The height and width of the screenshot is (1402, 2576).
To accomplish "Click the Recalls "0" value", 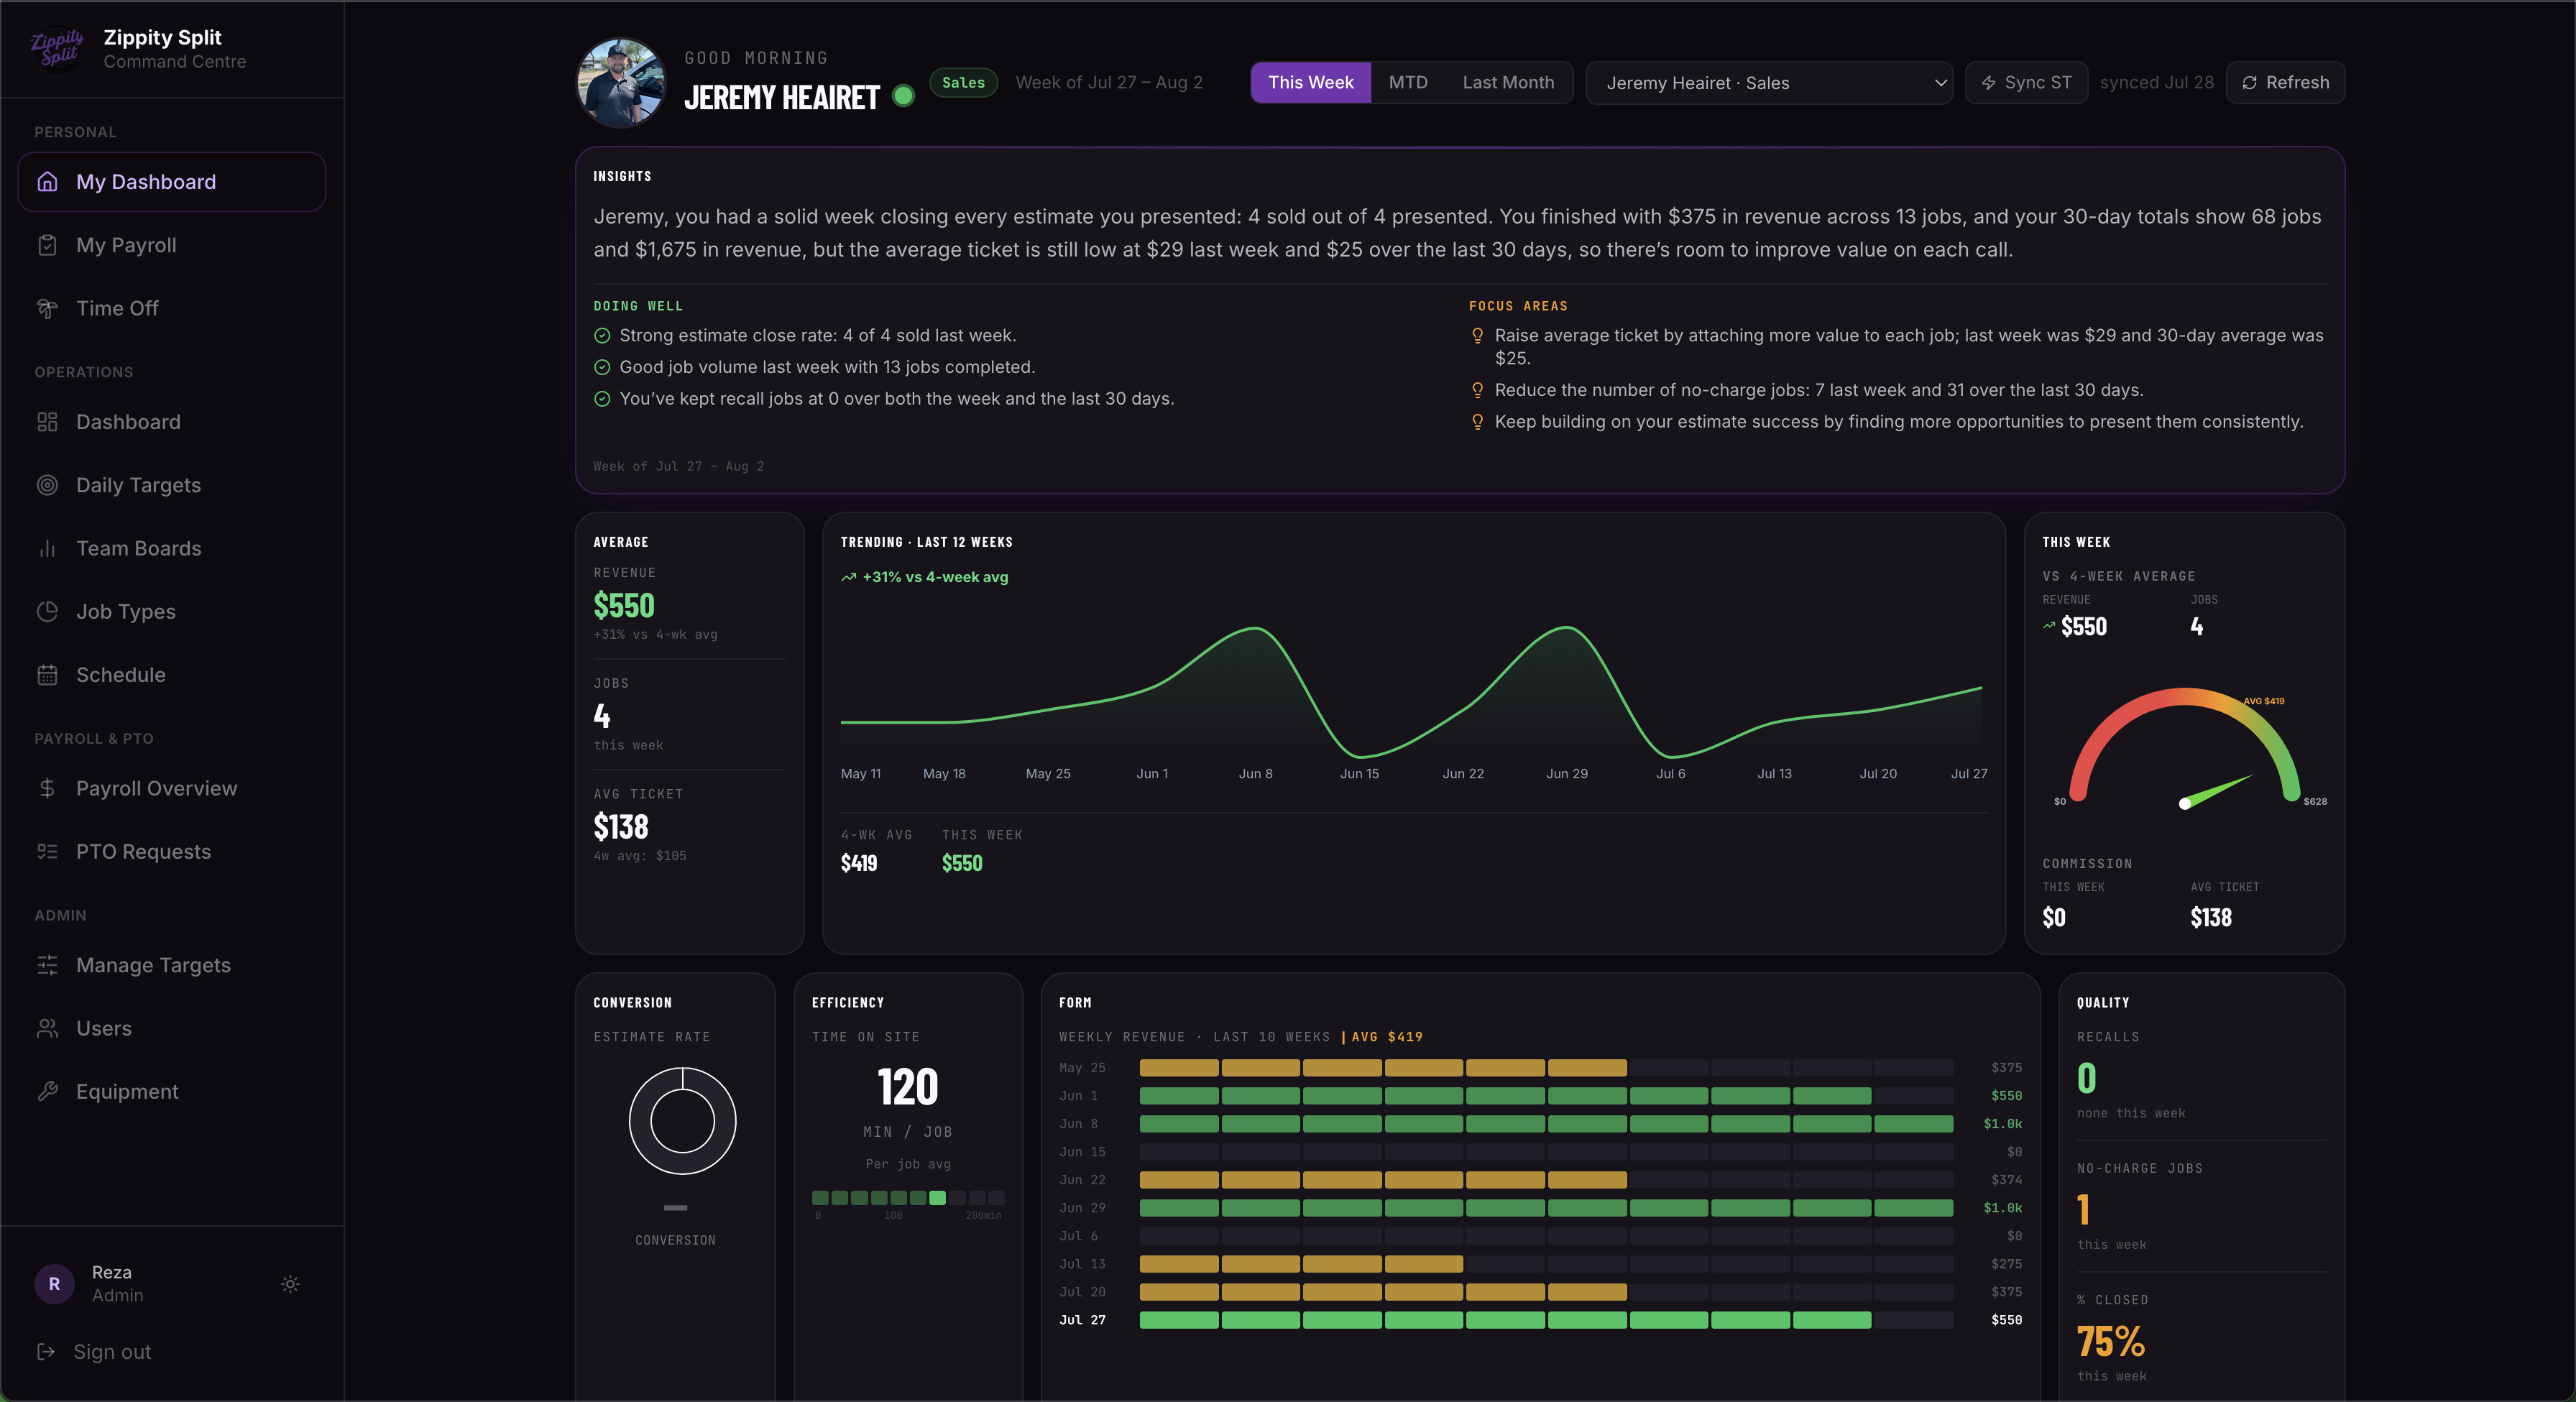I will tap(2086, 1078).
